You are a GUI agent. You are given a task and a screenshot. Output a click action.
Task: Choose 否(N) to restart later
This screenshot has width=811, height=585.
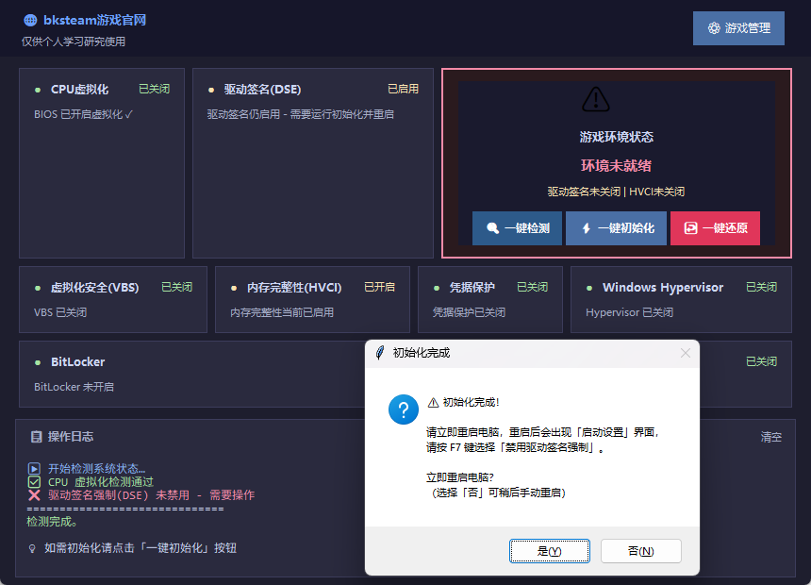(x=640, y=551)
